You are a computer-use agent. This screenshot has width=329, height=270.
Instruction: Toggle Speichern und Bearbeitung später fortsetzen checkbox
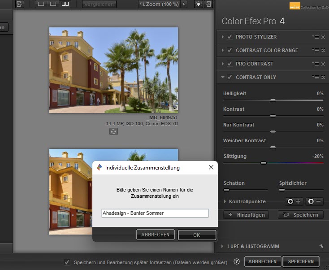point(67,262)
